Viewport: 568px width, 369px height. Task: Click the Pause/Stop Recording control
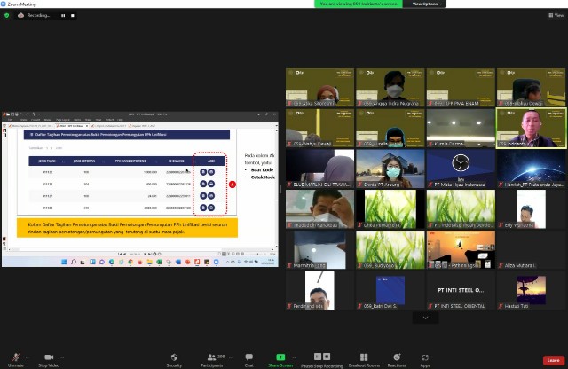[x=321, y=357]
